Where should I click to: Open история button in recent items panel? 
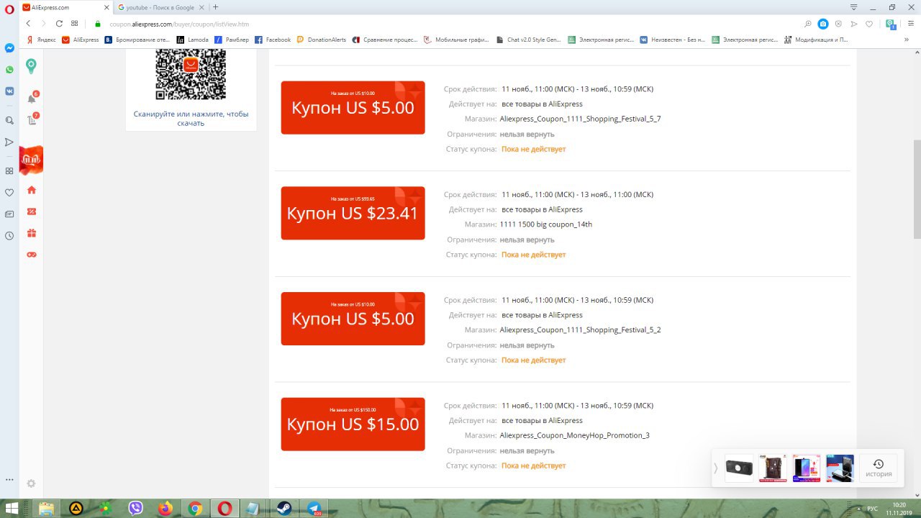pyautogui.click(x=879, y=468)
